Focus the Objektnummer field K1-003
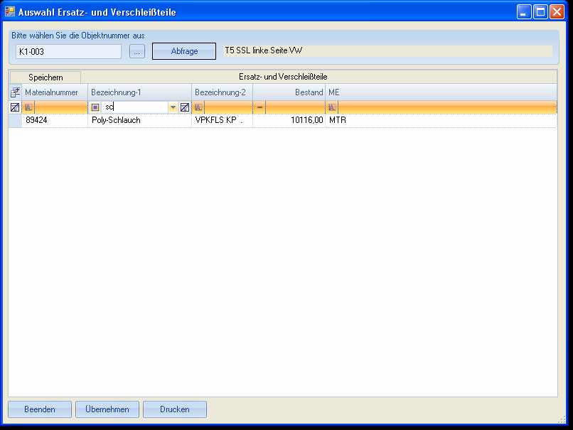This screenshot has width=573, height=430. click(x=68, y=51)
